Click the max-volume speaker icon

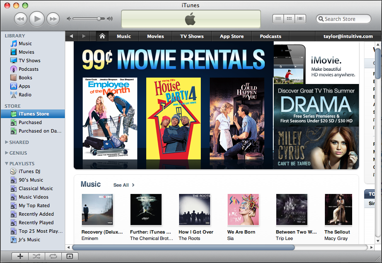tap(110, 19)
